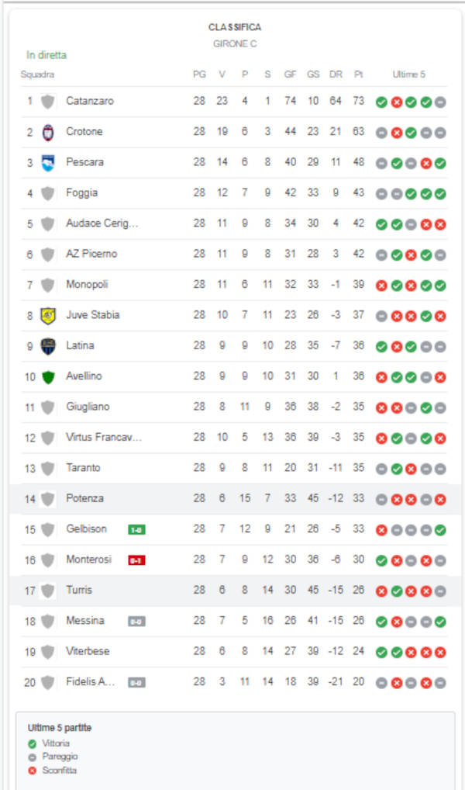Click the Crotone team crest icon
This screenshot has width=465, height=790.
tap(48, 132)
